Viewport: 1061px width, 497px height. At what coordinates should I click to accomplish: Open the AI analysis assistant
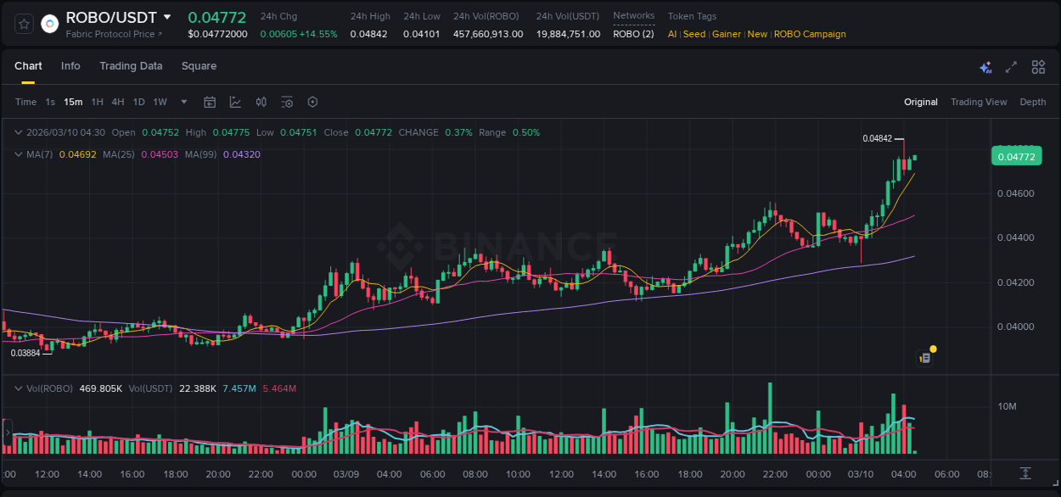coord(985,66)
